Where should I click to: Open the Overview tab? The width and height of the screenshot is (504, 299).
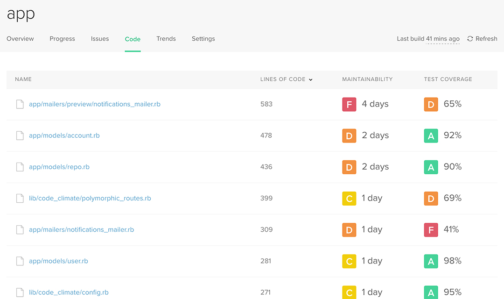(x=20, y=39)
